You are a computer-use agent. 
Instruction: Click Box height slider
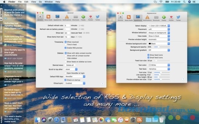pyautogui.click(x=162, y=77)
